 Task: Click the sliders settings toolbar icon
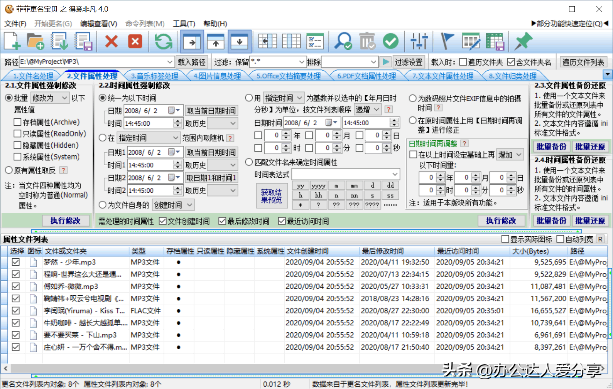coord(419,41)
